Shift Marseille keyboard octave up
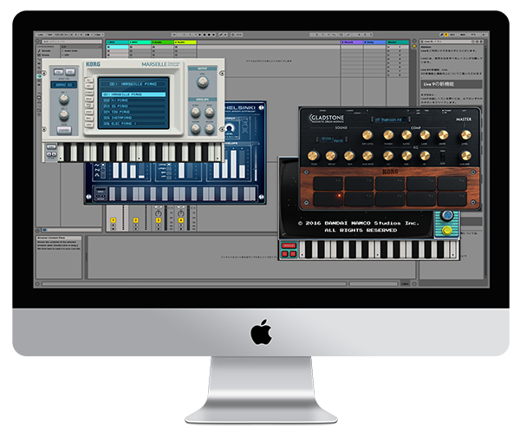Viewport: 520px width, 435px height. pos(54,154)
